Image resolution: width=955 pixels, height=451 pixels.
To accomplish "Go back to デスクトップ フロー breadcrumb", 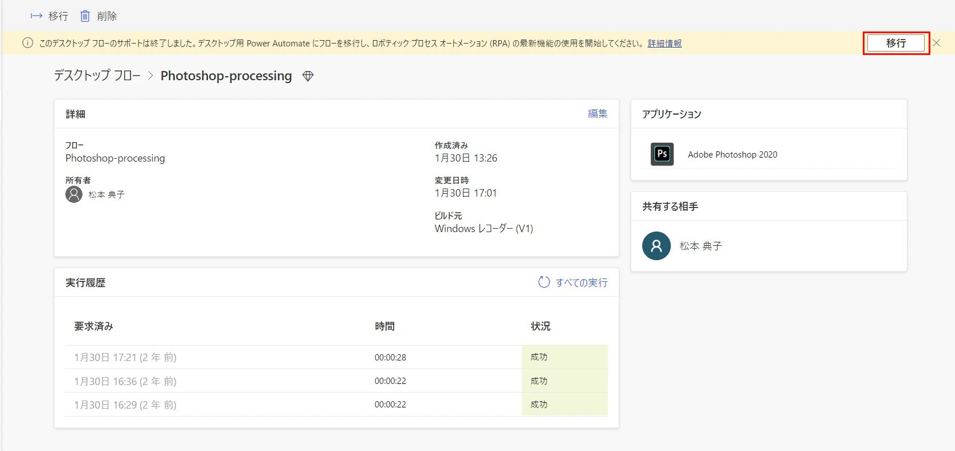I will coord(97,76).
